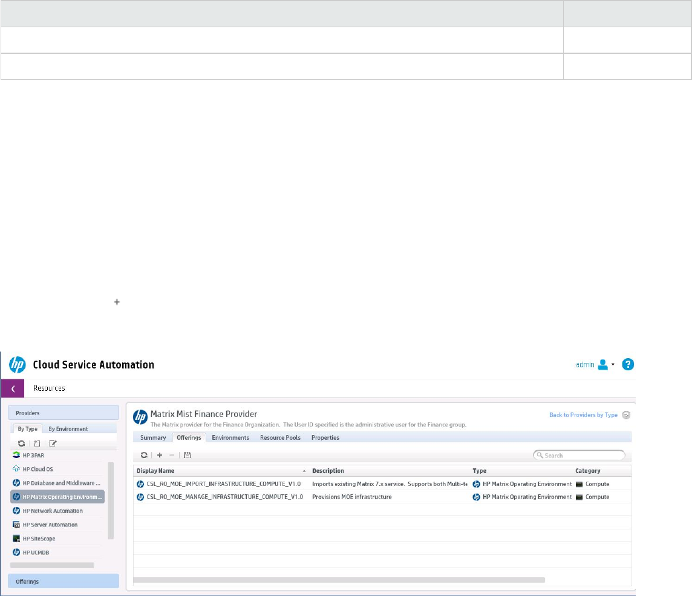Refresh the providers list in left panel
The height and width of the screenshot is (596, 692).
(21, 444)
